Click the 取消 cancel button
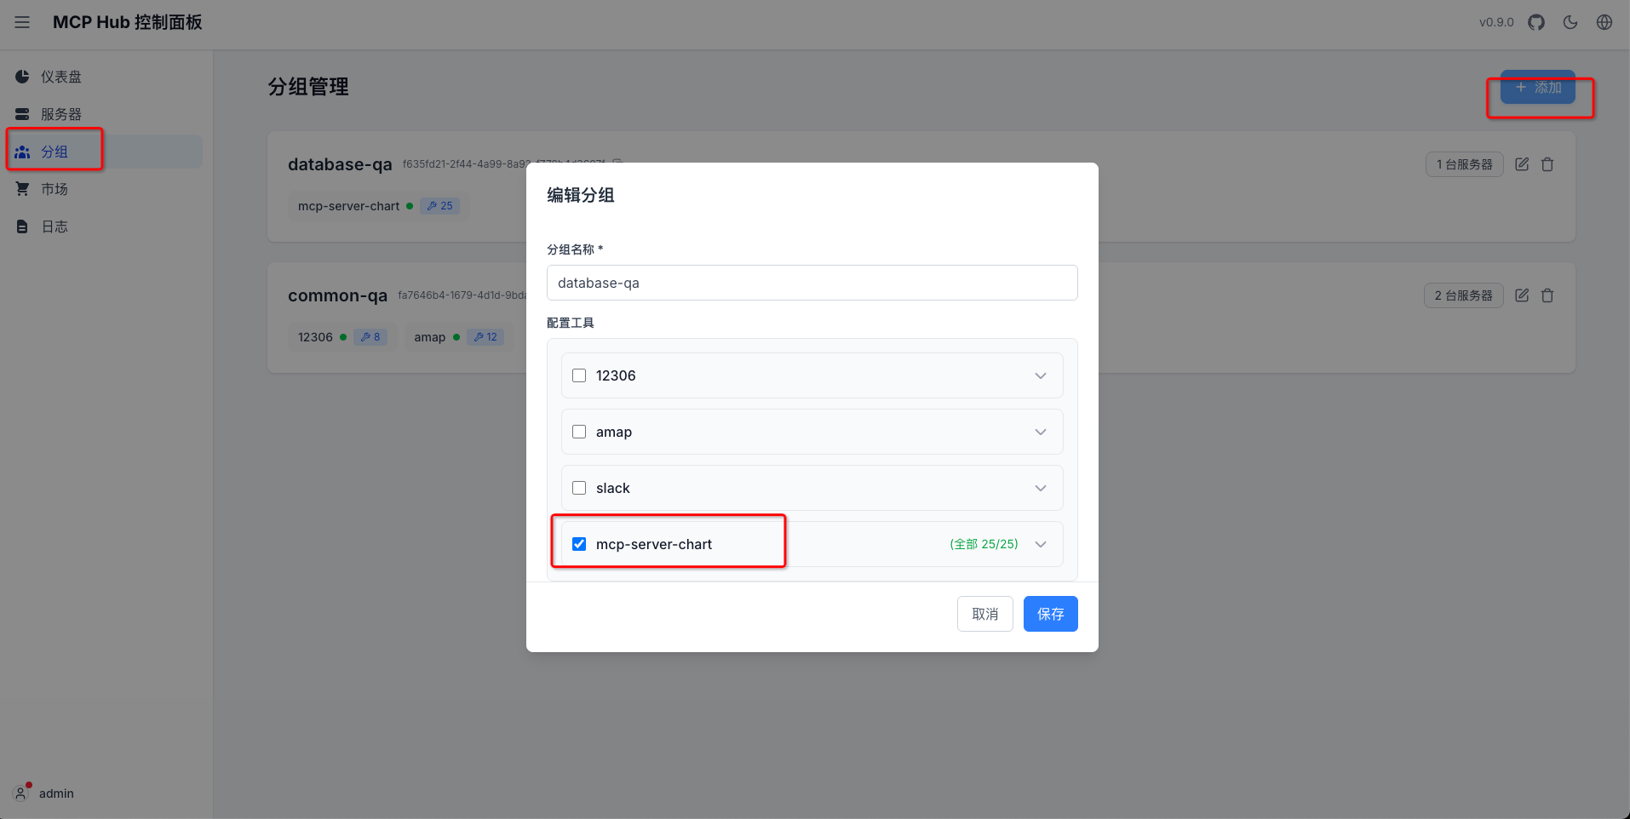 click(x=985, y=614)
